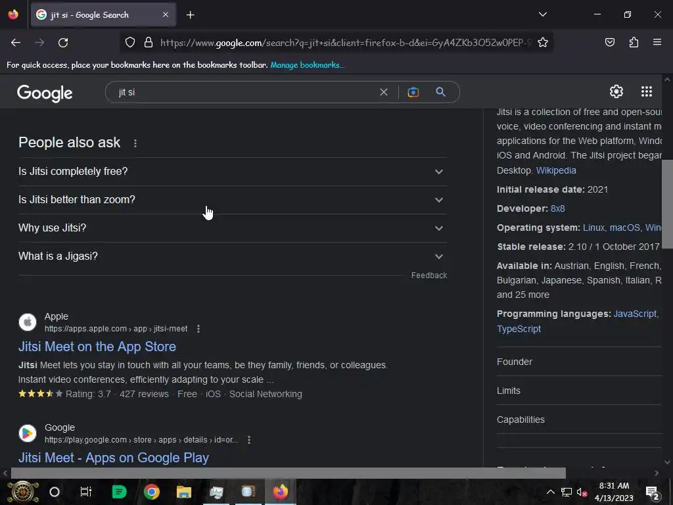This screenshot has width=673, height=505.
Task: Open the tracking protection shield icon
Action: pos(130,43)
